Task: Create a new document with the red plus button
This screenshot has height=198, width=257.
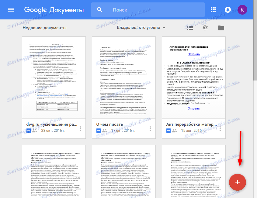Action: pyautogui.click(x=237, y=182)
